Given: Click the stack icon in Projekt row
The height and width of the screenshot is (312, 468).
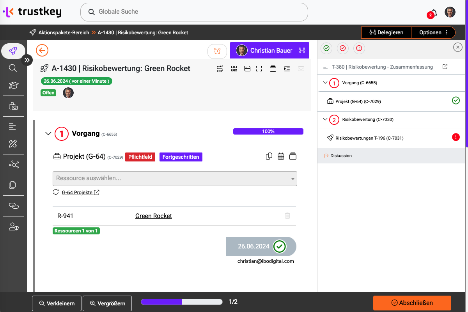Looking at the screenshot, I should click(293, 156).
